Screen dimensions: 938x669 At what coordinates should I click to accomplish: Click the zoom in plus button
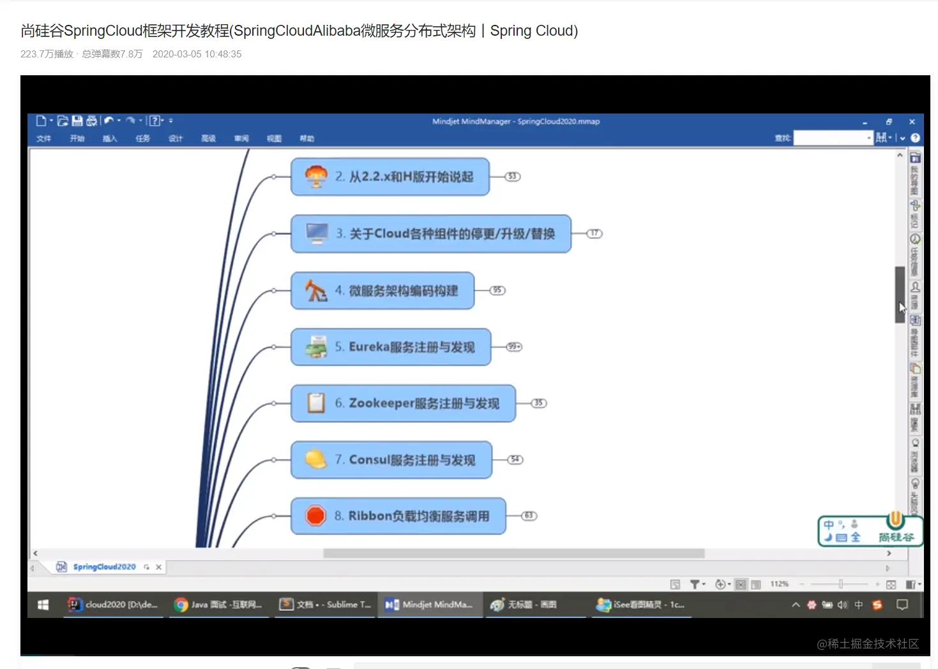pyautogui.click(x=877, y=584)
